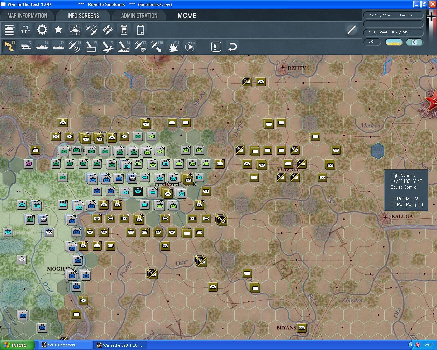Show the weather map icon
The height and width of the screenshot is (350, 437).
(75, 30)
